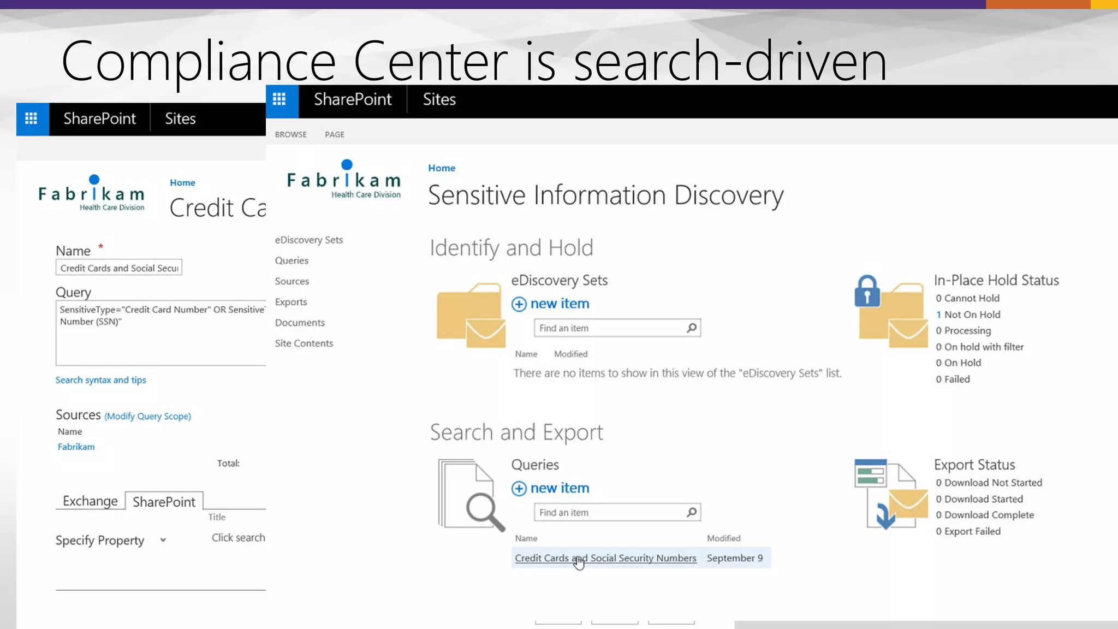This screenshot has width=1118, height=629.
Task: Click '0 Download Not Started' status
Action: [989, 483]
